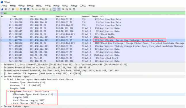Viewport: 186px width, 108px height.
Task: Select the Handshake Type: Certificate (11) line
Action: tap(33, 94)
